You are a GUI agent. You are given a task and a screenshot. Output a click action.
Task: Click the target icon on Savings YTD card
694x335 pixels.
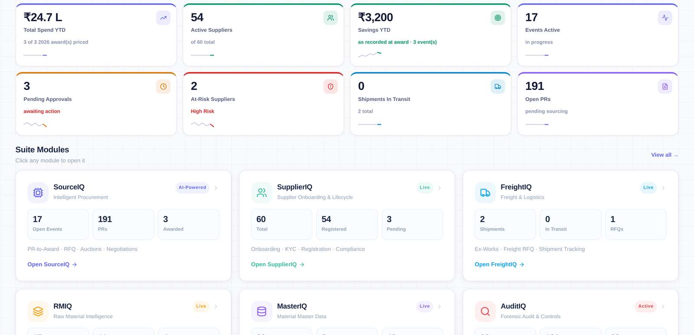click(498, 18)
